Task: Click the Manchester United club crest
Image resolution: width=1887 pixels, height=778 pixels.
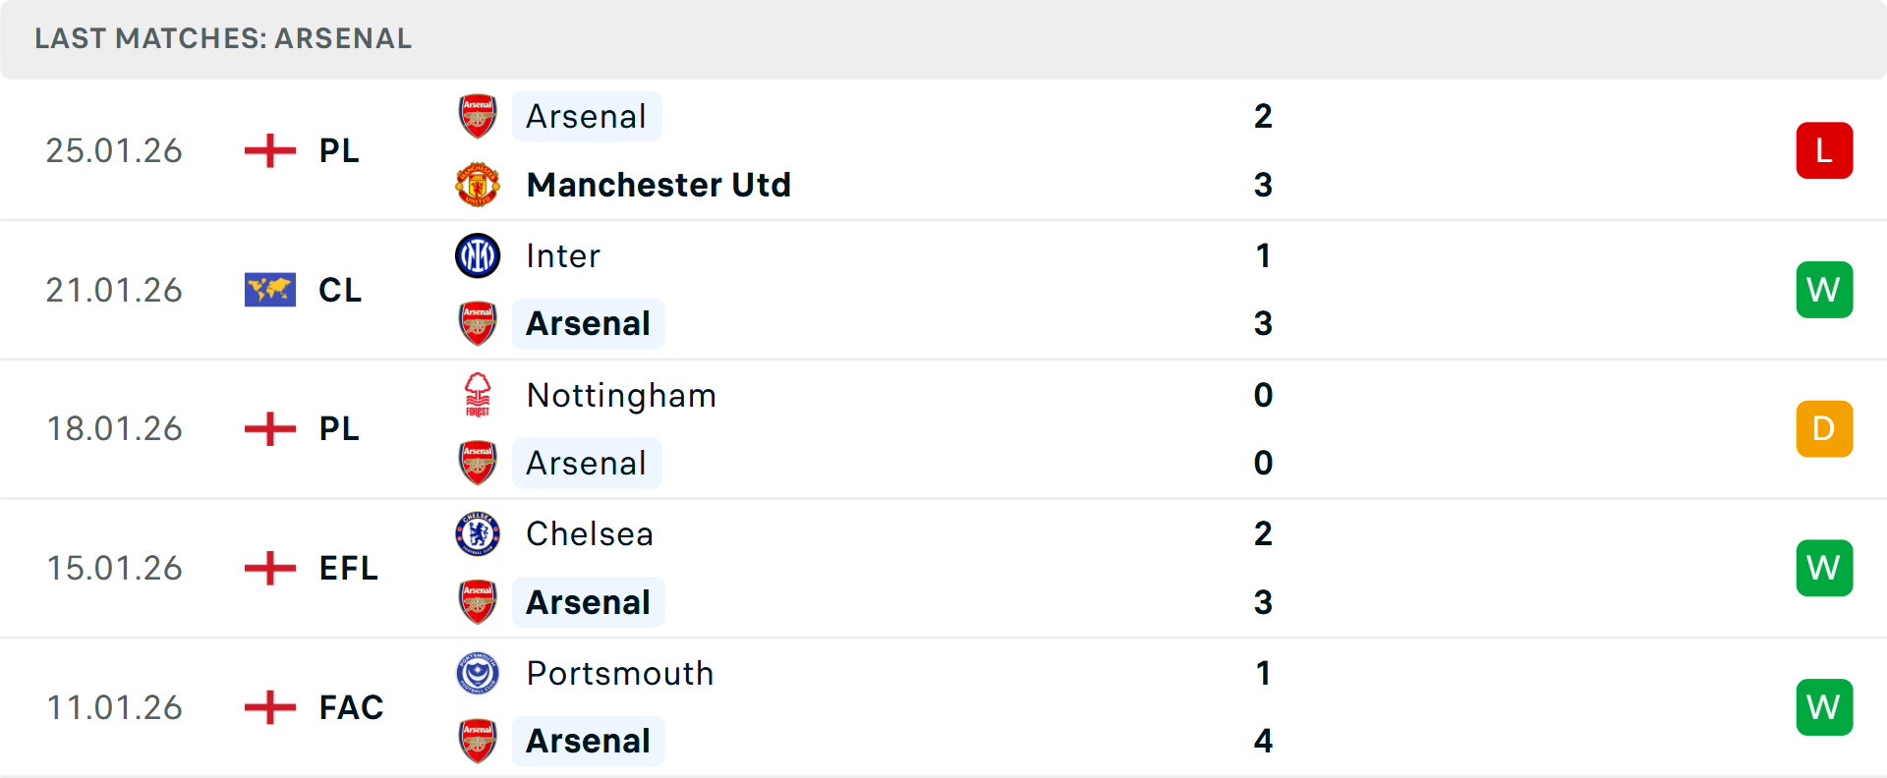Action: (x=478, y=185)
